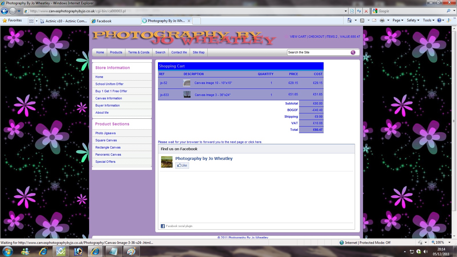This screenshot has height=257, width=457.
Task: Switch to the Facebook browser tab
Action: click(x=115, y=21)
